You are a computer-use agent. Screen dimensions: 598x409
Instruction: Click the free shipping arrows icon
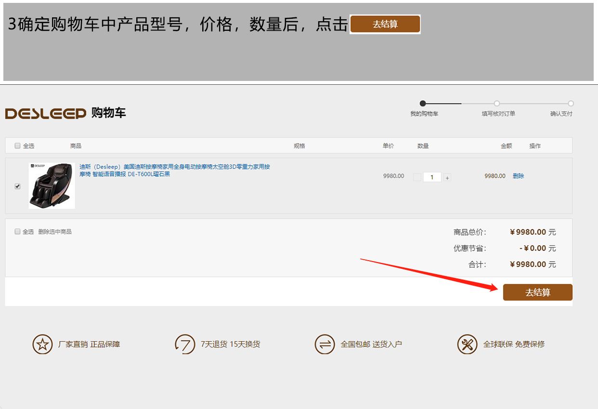pos(325,344)
